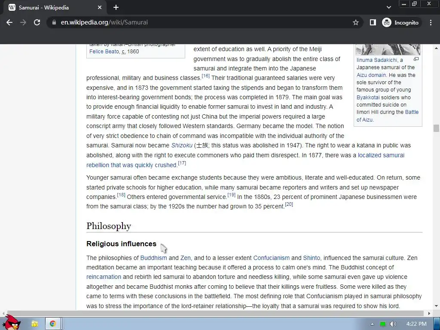The height and width of the screenshot is (330, 440).
Task: Click the vertical scrollbar thumb
Action: tap(436, 128)
